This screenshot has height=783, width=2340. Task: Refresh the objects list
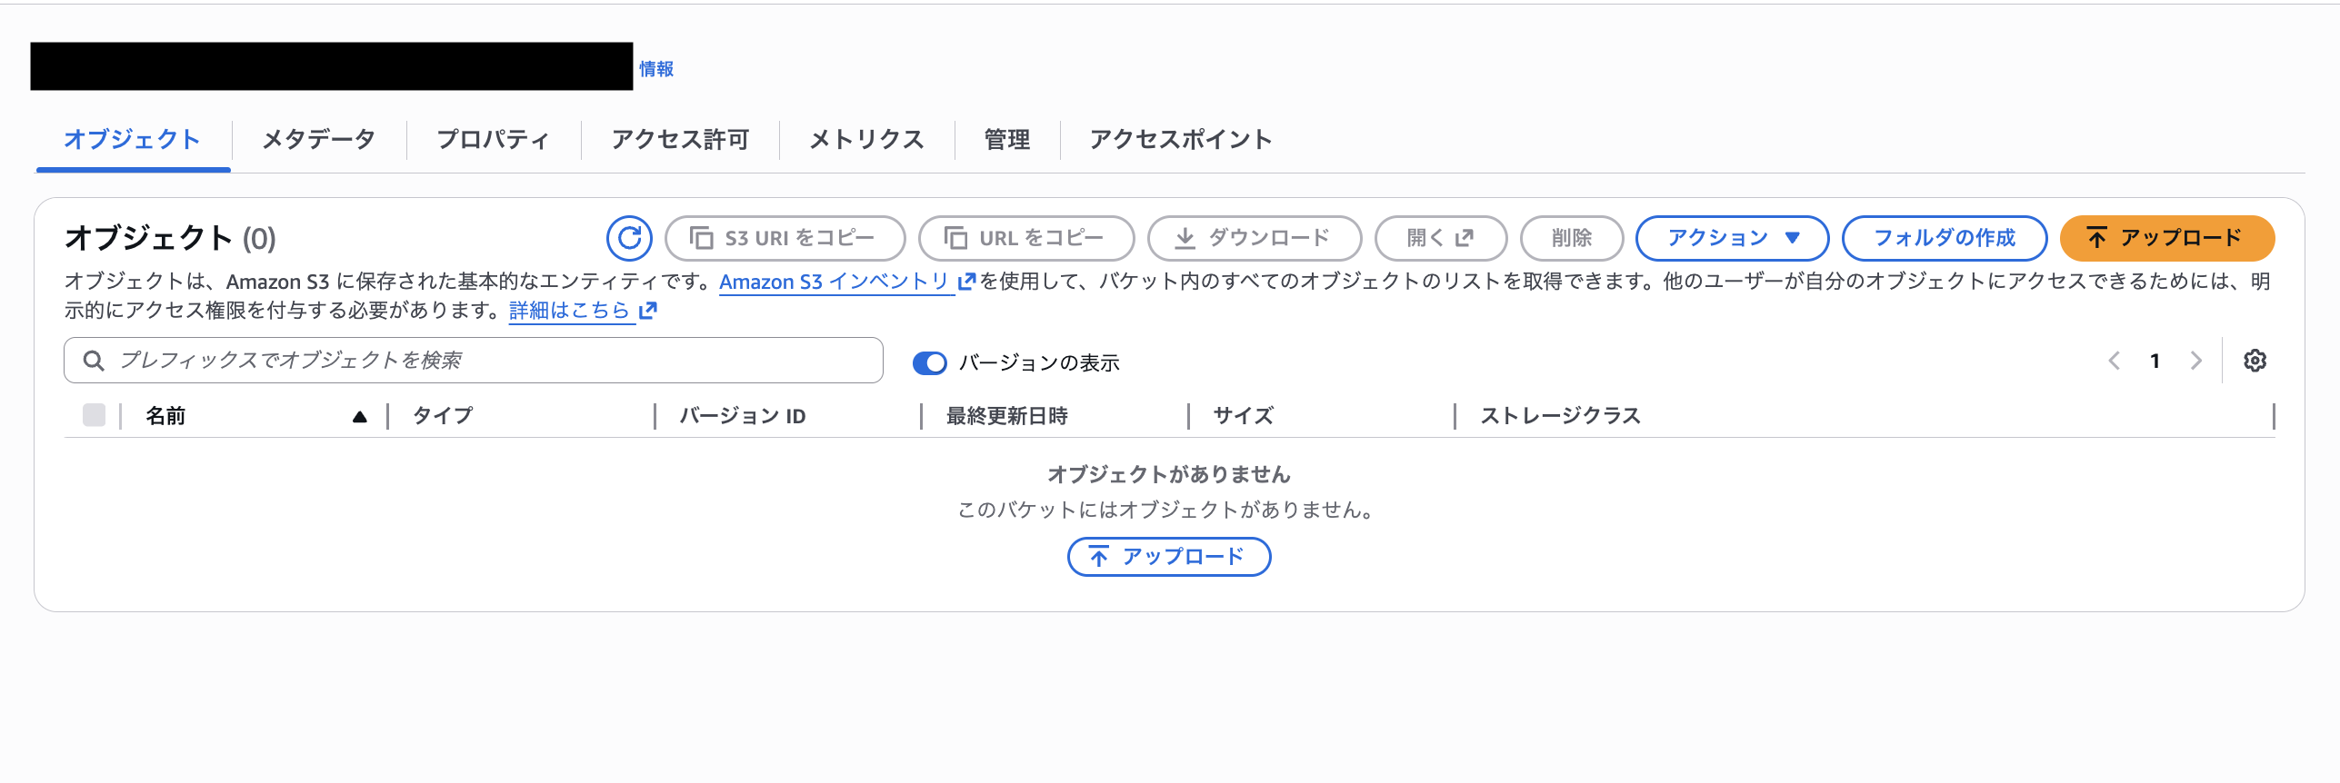click(628, 238)
